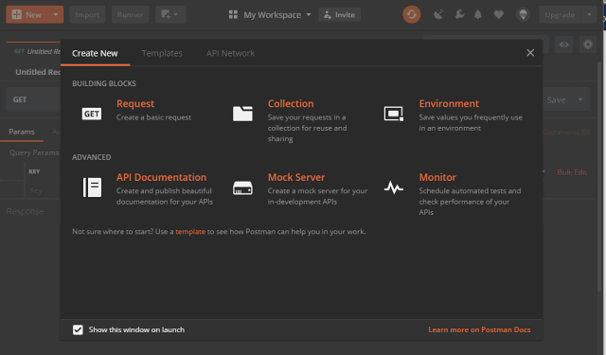Switch to the Create New tab
This screenshot has height=355, width=606.
point(95,53)
